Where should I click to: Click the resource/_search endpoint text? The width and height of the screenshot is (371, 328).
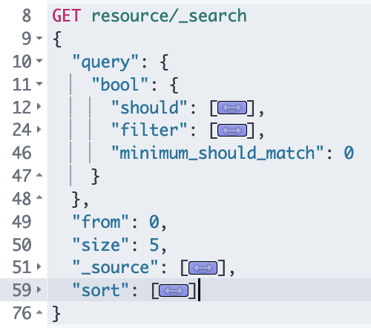[x=169, y=16]
